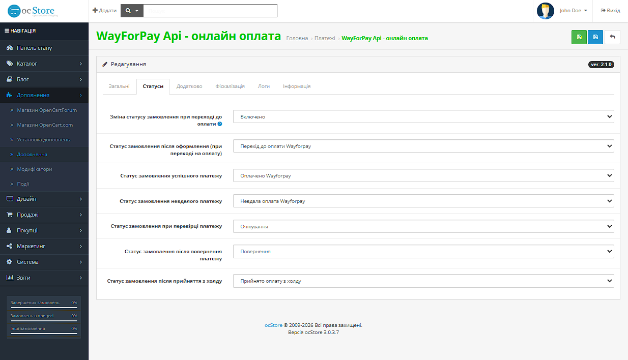This screenshot has height=360, width=628.
Task: Open Модифікатори submenu item
Action: click(44, 169)
